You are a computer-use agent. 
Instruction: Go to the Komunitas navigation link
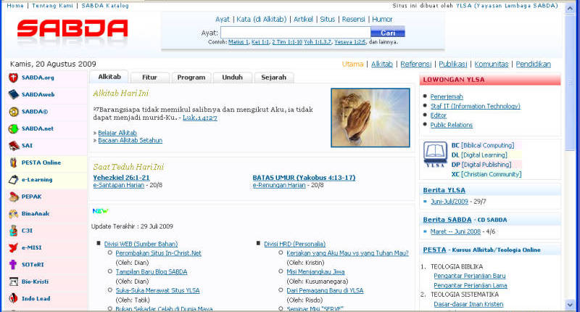[492, 64]
